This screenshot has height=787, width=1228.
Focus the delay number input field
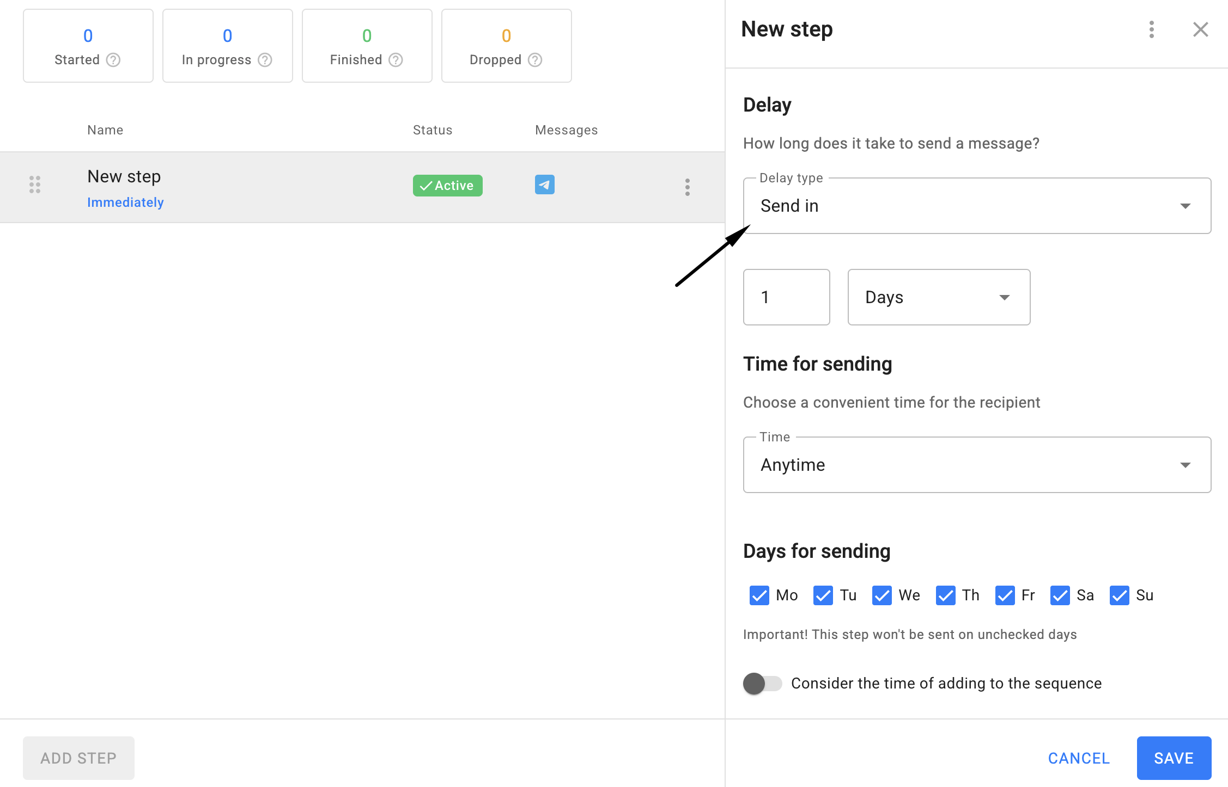pos(786,298)
